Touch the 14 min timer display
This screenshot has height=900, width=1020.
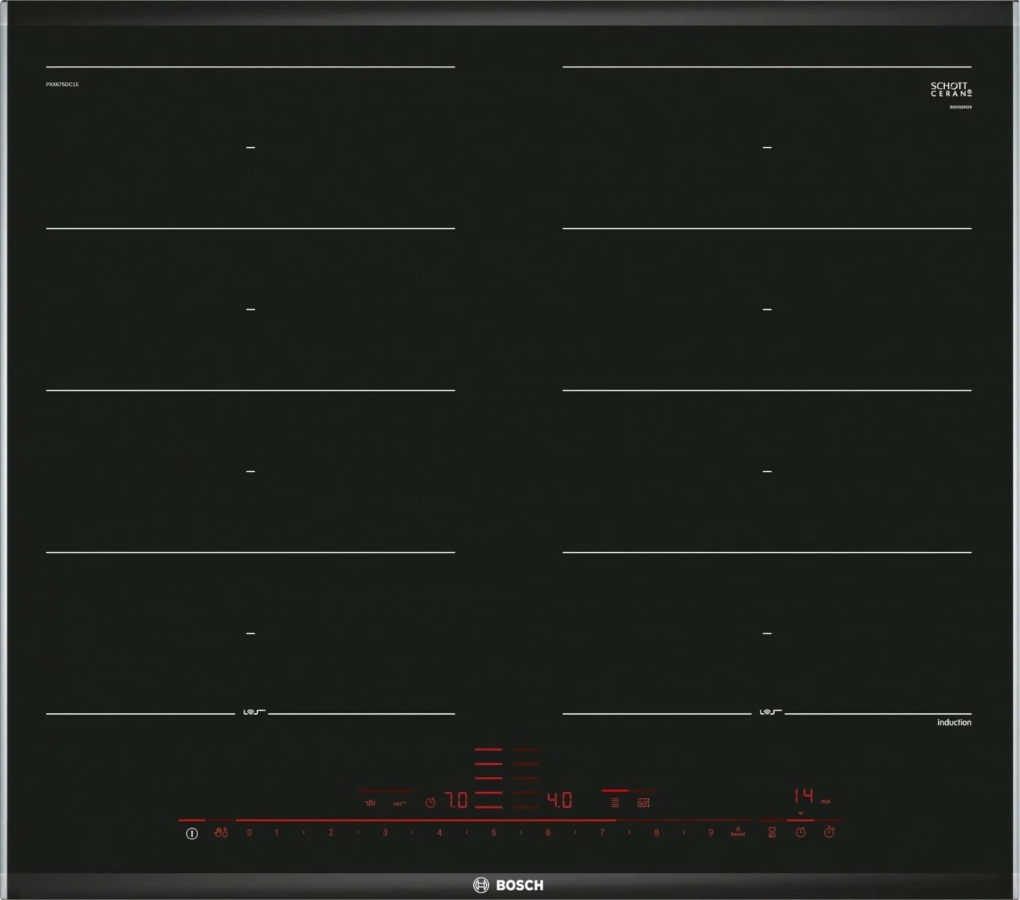click(x=804, y=796)
